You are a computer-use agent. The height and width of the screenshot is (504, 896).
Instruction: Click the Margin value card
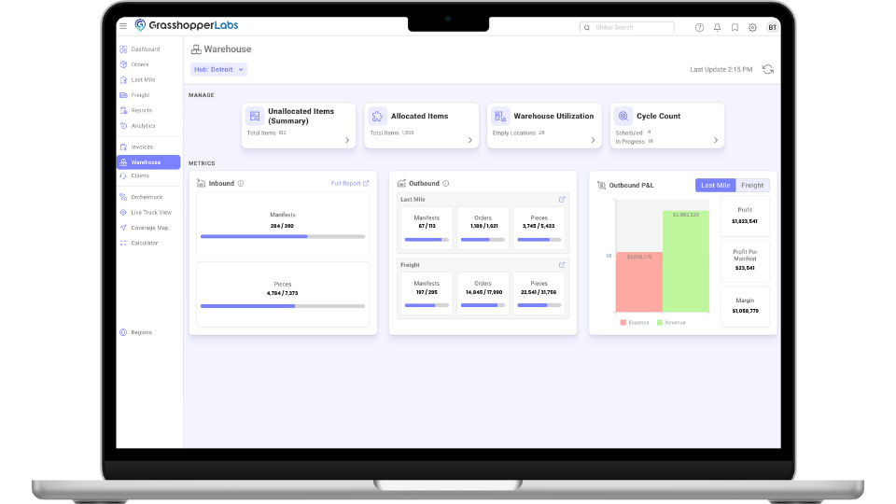745,306
